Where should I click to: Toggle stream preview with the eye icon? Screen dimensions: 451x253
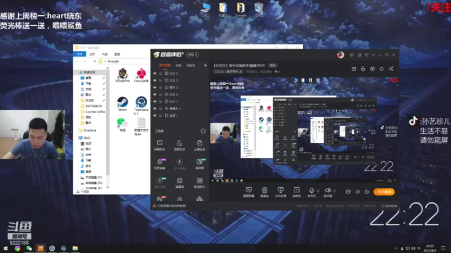[x=357, y=192]
